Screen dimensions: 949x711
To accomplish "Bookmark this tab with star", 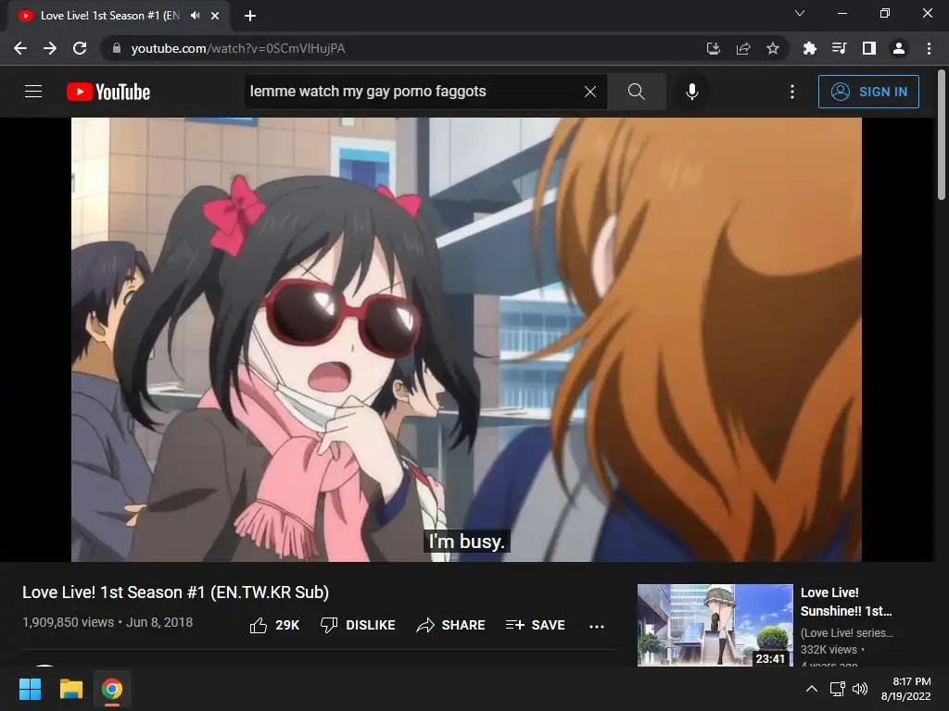I will click(773, 48).
